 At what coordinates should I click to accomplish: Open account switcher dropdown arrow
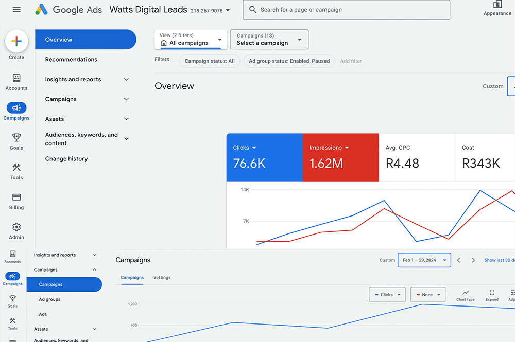228,10
